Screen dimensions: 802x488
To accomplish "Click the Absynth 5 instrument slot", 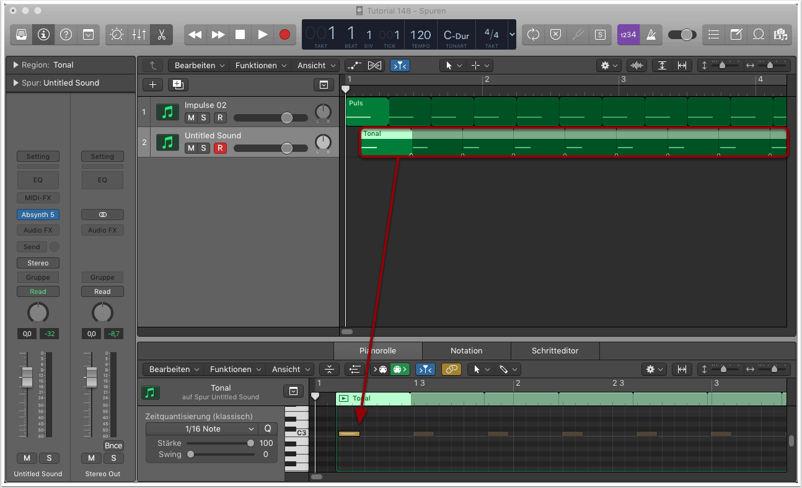I will (38, 215).
